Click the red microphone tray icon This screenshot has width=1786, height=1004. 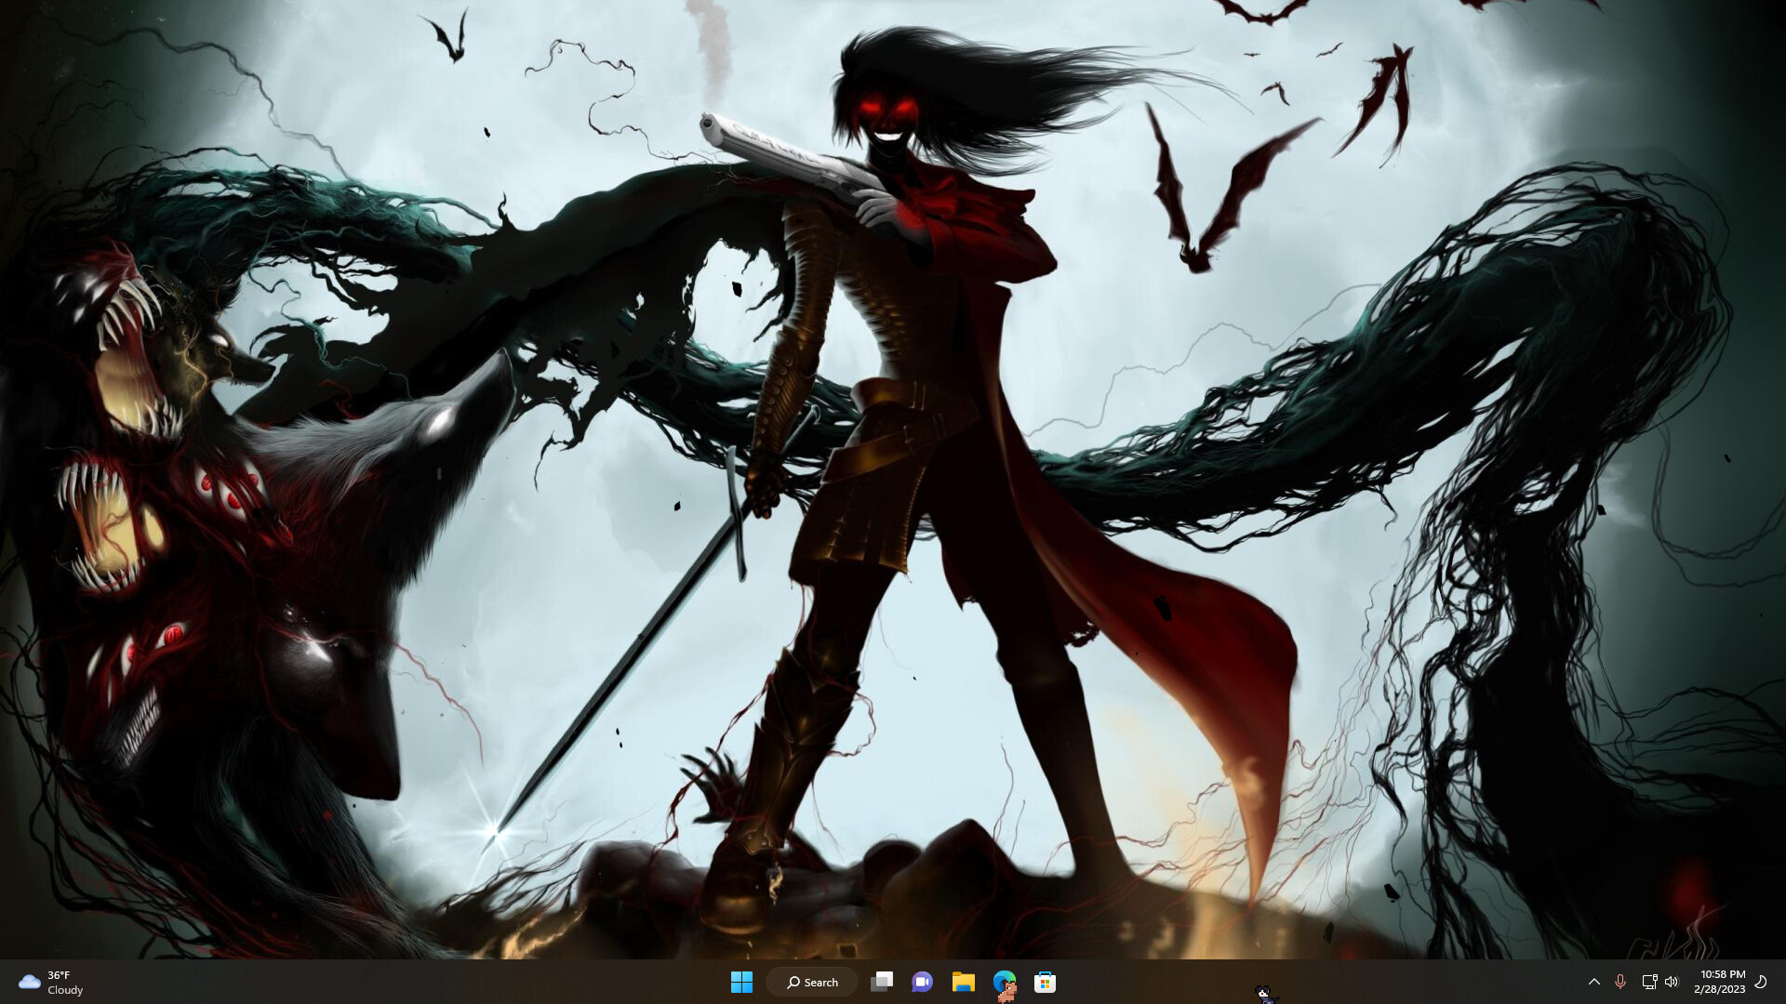pos(1620,982)
